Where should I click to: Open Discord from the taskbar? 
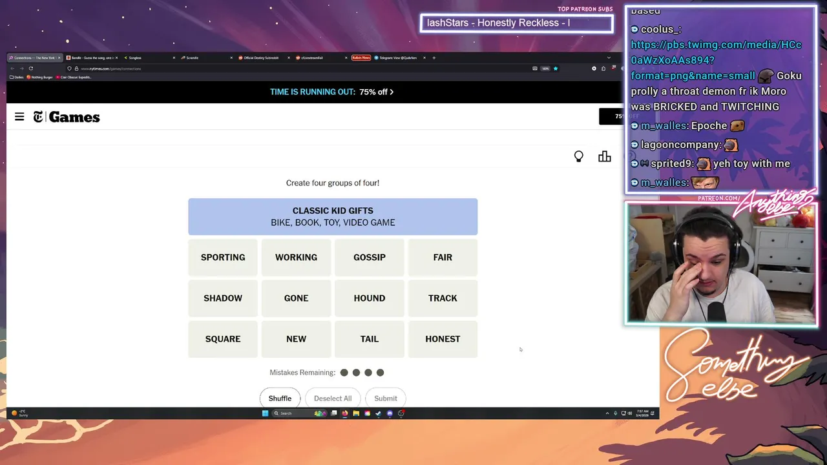[x=390, y=413]
